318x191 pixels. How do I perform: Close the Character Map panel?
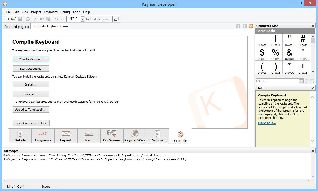point(313,26)
